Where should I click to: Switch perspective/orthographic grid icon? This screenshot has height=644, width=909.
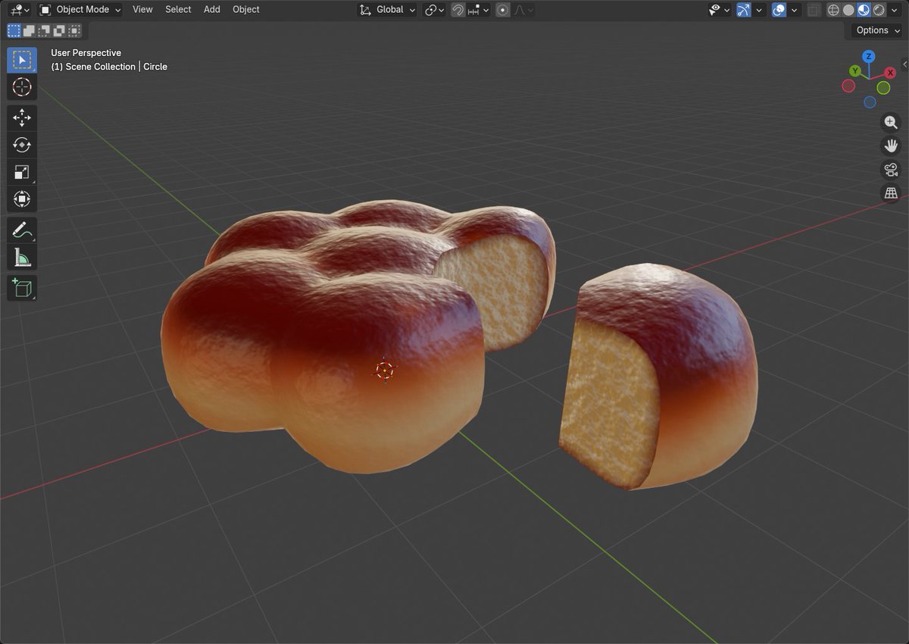coord(891,193)
